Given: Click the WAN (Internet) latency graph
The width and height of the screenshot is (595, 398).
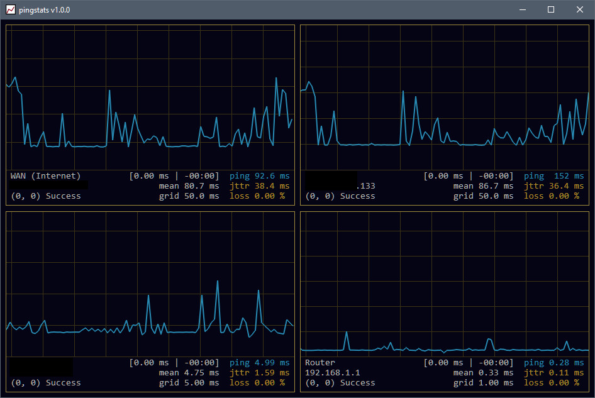Looking at the screenshot, I should 150,97.
